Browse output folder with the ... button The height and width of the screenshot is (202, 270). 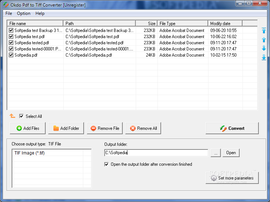coord(216,153)
